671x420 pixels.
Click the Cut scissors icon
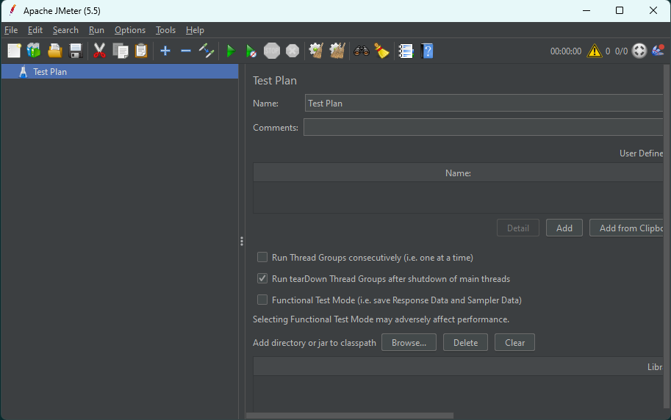tap(100, 51)
